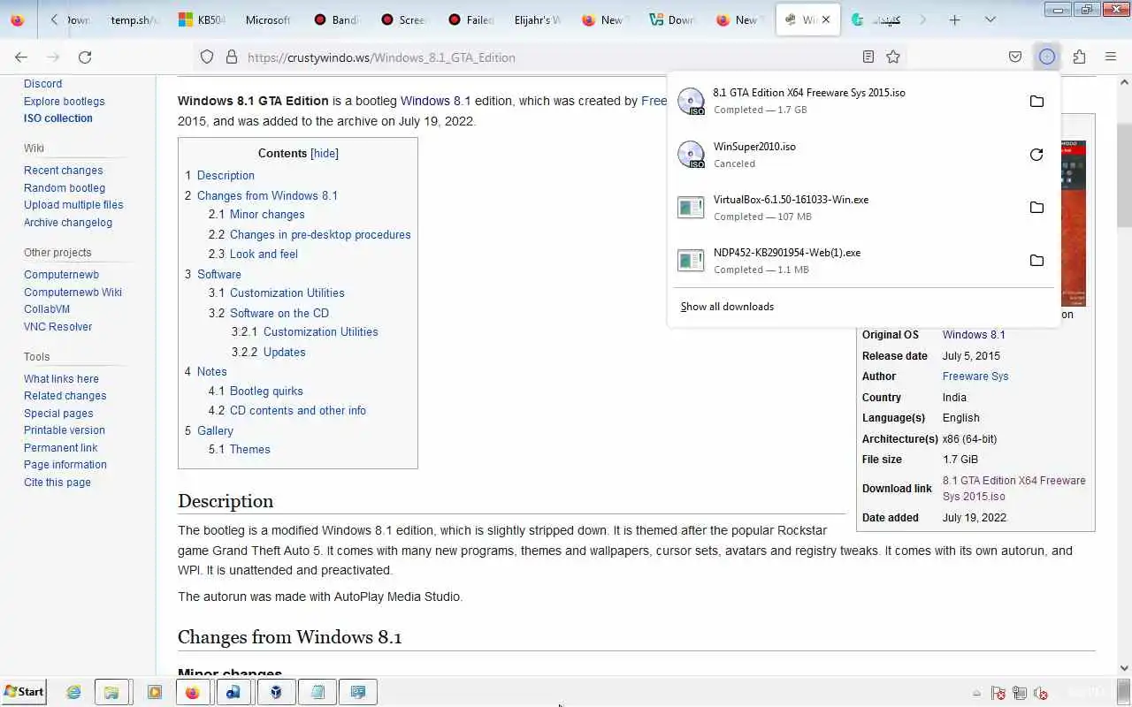The width and height of the screenshot is (1132, 707).
Task: Open the Printable version link
Action: 65,430
